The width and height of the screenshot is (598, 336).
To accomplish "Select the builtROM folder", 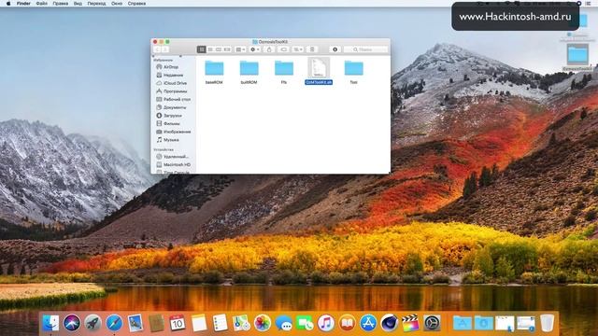I will click(249, 68).
